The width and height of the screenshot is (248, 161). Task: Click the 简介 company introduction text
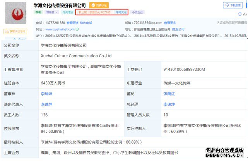[142, 36]
